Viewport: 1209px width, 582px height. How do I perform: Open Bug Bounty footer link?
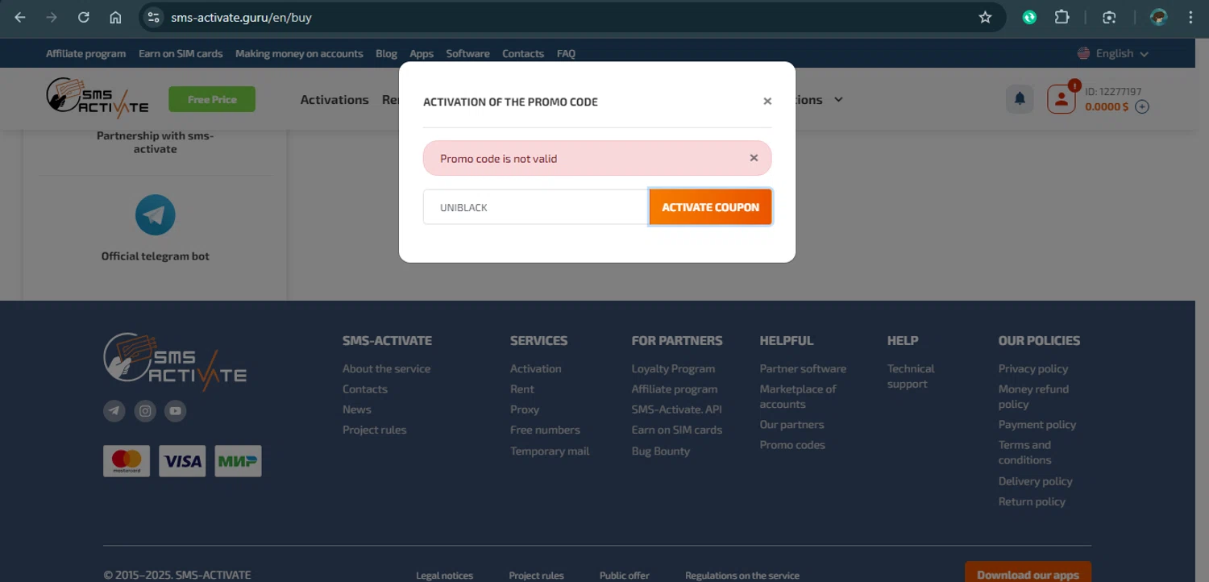pyautogui.click(x=661, y=451)
